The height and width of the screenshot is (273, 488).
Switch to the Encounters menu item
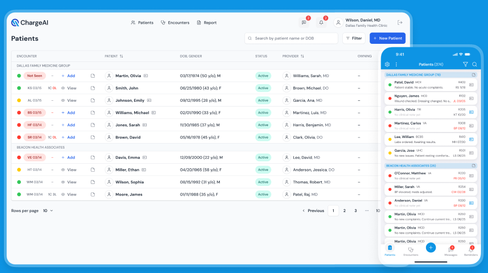[174, 23]
